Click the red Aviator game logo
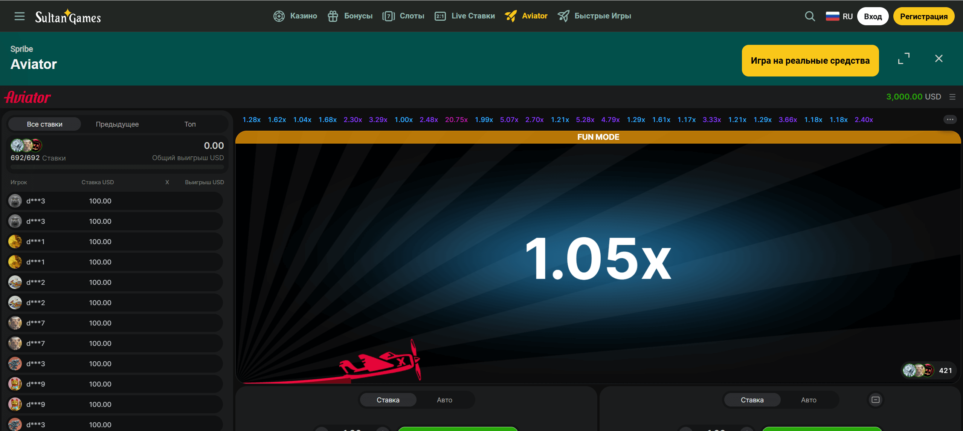 coord(27,97)
